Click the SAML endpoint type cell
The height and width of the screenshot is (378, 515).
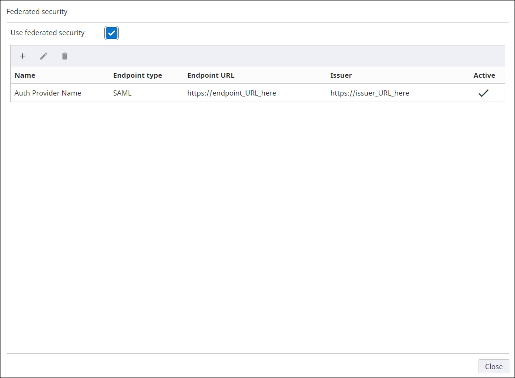[x=122, y=93]
